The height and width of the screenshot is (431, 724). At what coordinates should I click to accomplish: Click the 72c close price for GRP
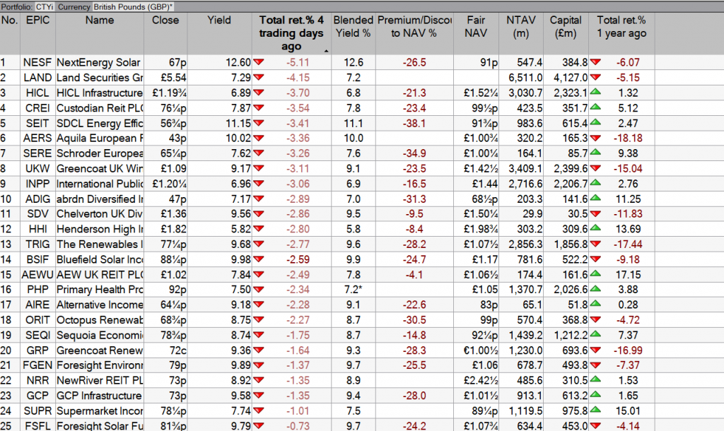177,350
